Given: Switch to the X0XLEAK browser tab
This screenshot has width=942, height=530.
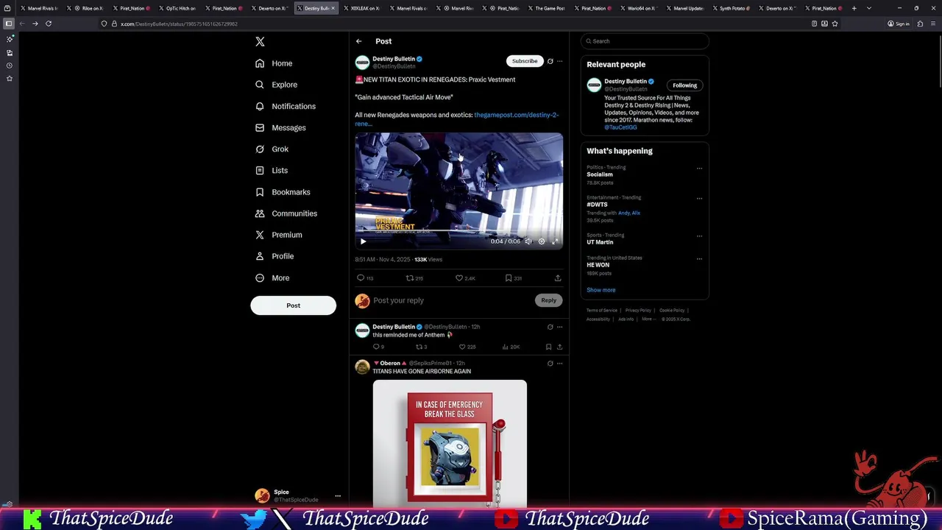Looking at the screenshot, I should (x=363, y=8).
